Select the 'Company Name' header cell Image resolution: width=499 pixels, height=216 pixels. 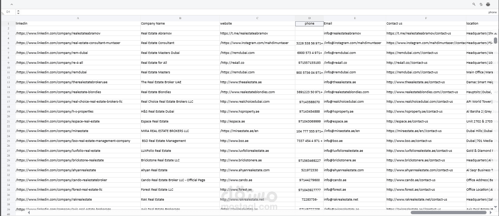pyautogui.click(x=180, y=23)
